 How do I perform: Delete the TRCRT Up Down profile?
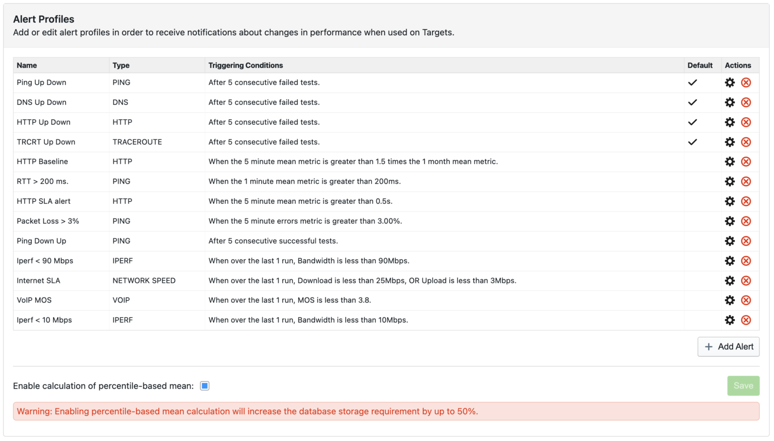point(746,142)
